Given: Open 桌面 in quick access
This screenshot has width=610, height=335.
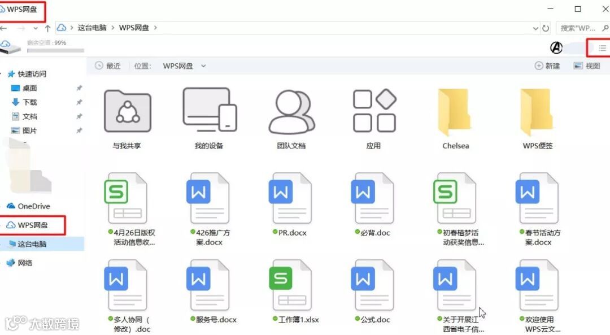Looking at the screenshot, I should click(x=24, y=88).
